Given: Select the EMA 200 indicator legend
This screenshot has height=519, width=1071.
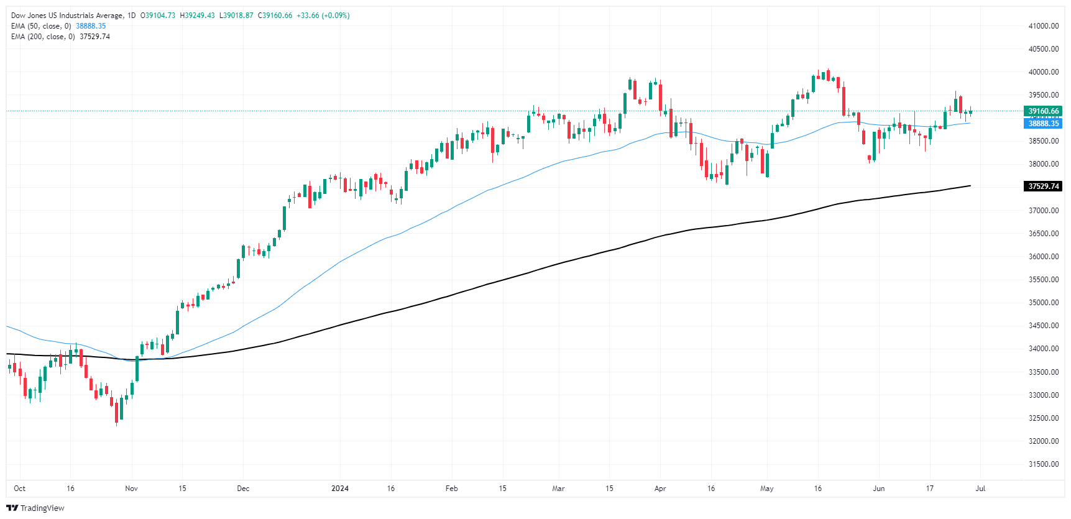Looking at the screenshot, I should click(x=43, y=37).
